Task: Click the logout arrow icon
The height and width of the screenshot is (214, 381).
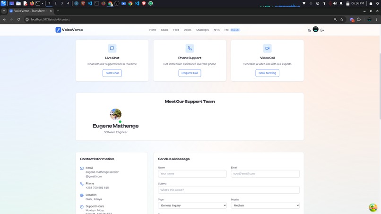Action: [x=322, y=30]
